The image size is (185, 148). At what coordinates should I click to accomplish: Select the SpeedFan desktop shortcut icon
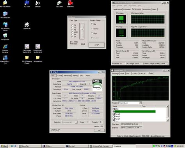click(x=27, y=26)
